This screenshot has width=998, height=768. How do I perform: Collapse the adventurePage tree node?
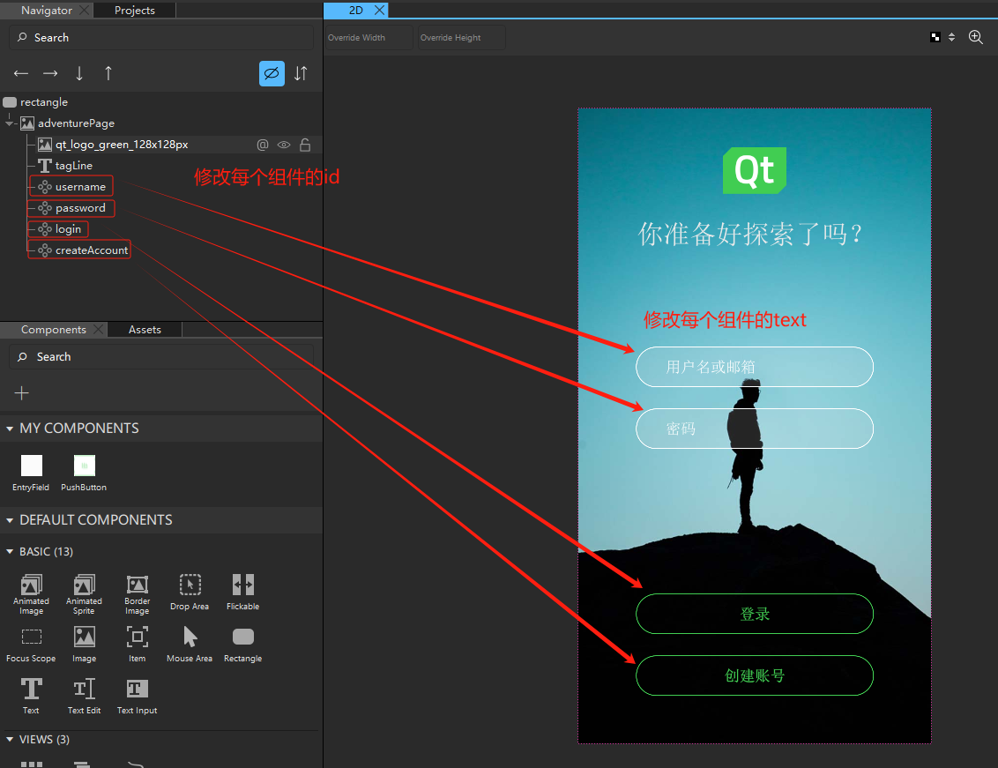coord(10,123)
